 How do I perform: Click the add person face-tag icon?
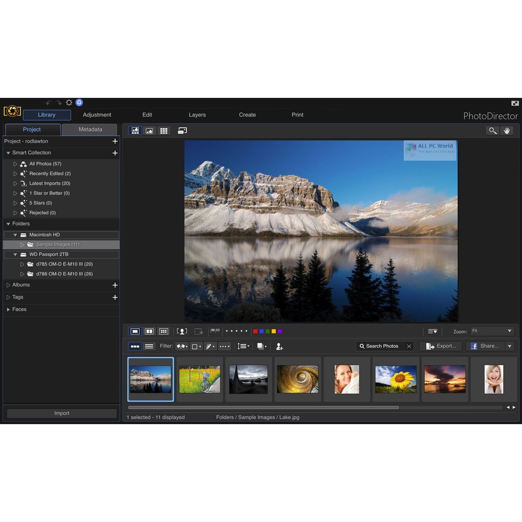click(279, 346)
